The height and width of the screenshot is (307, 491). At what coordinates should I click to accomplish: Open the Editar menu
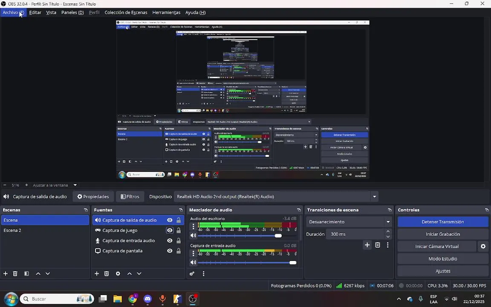coord(35,12)
